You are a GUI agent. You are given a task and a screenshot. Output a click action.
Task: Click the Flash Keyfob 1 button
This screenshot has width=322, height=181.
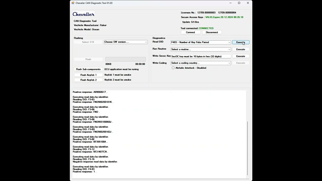click(x=88, y=75)
